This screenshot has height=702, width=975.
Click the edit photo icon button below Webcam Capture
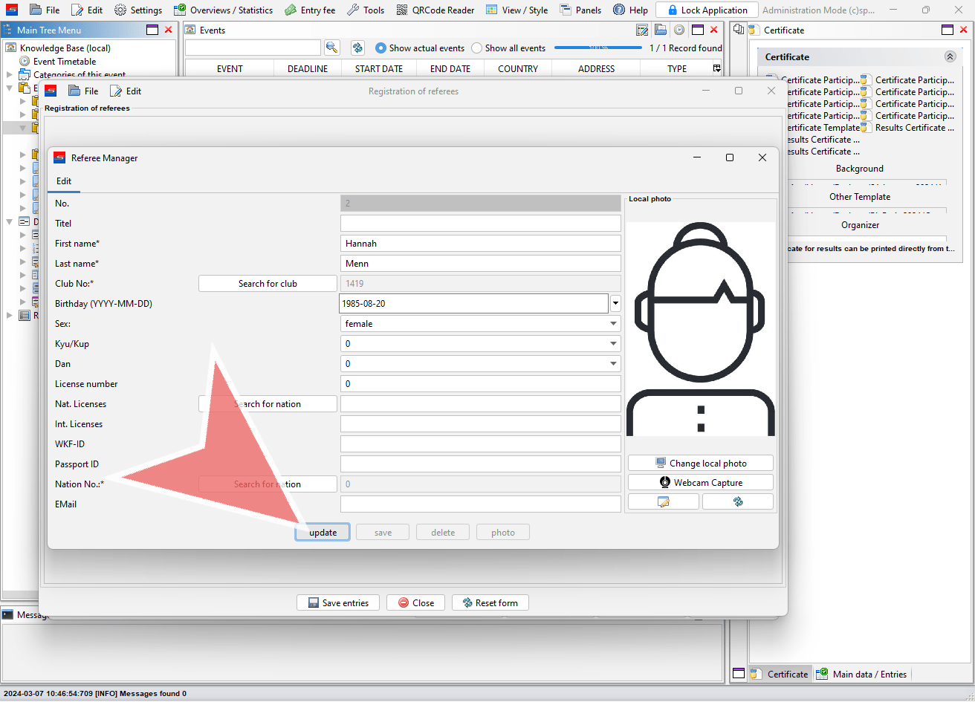664,501
